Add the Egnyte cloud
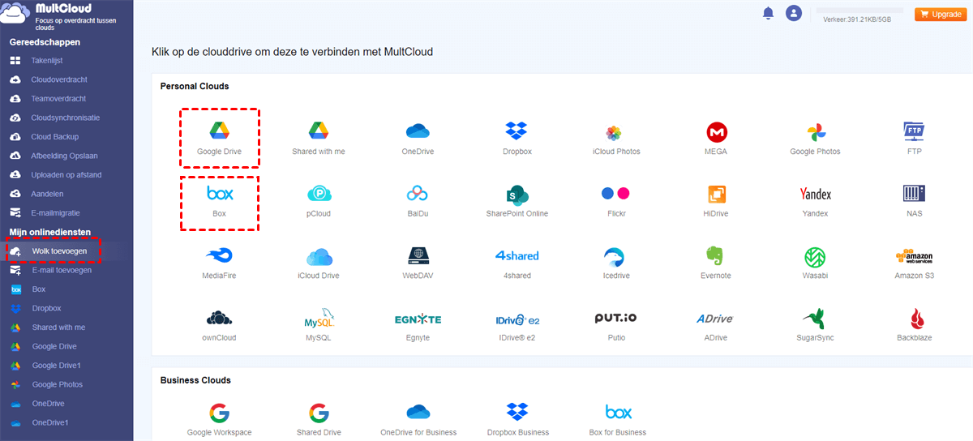The height and width of the screenshot is (441, 973). pos(417,324)
